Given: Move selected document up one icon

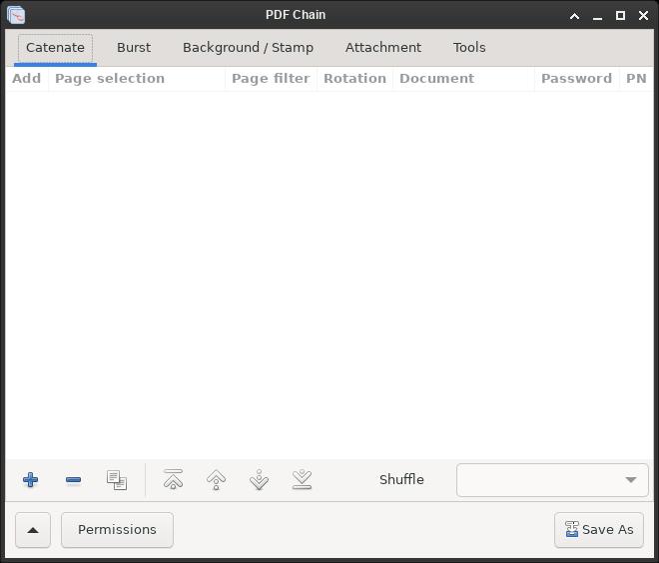Looking at the screenshot, I should click(216, 480).
